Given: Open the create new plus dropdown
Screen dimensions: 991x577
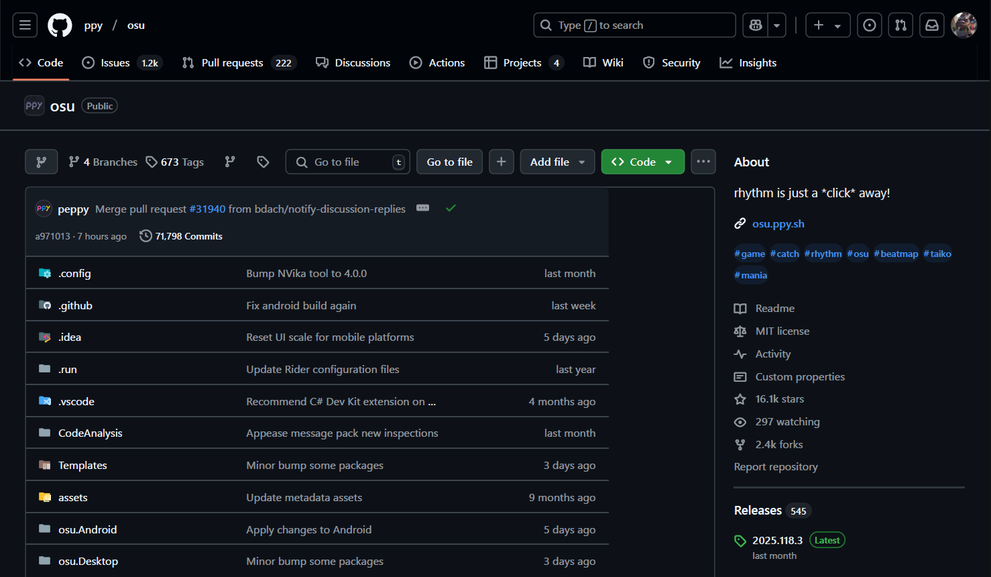Looking at the screenshot, I should point(827,25).
